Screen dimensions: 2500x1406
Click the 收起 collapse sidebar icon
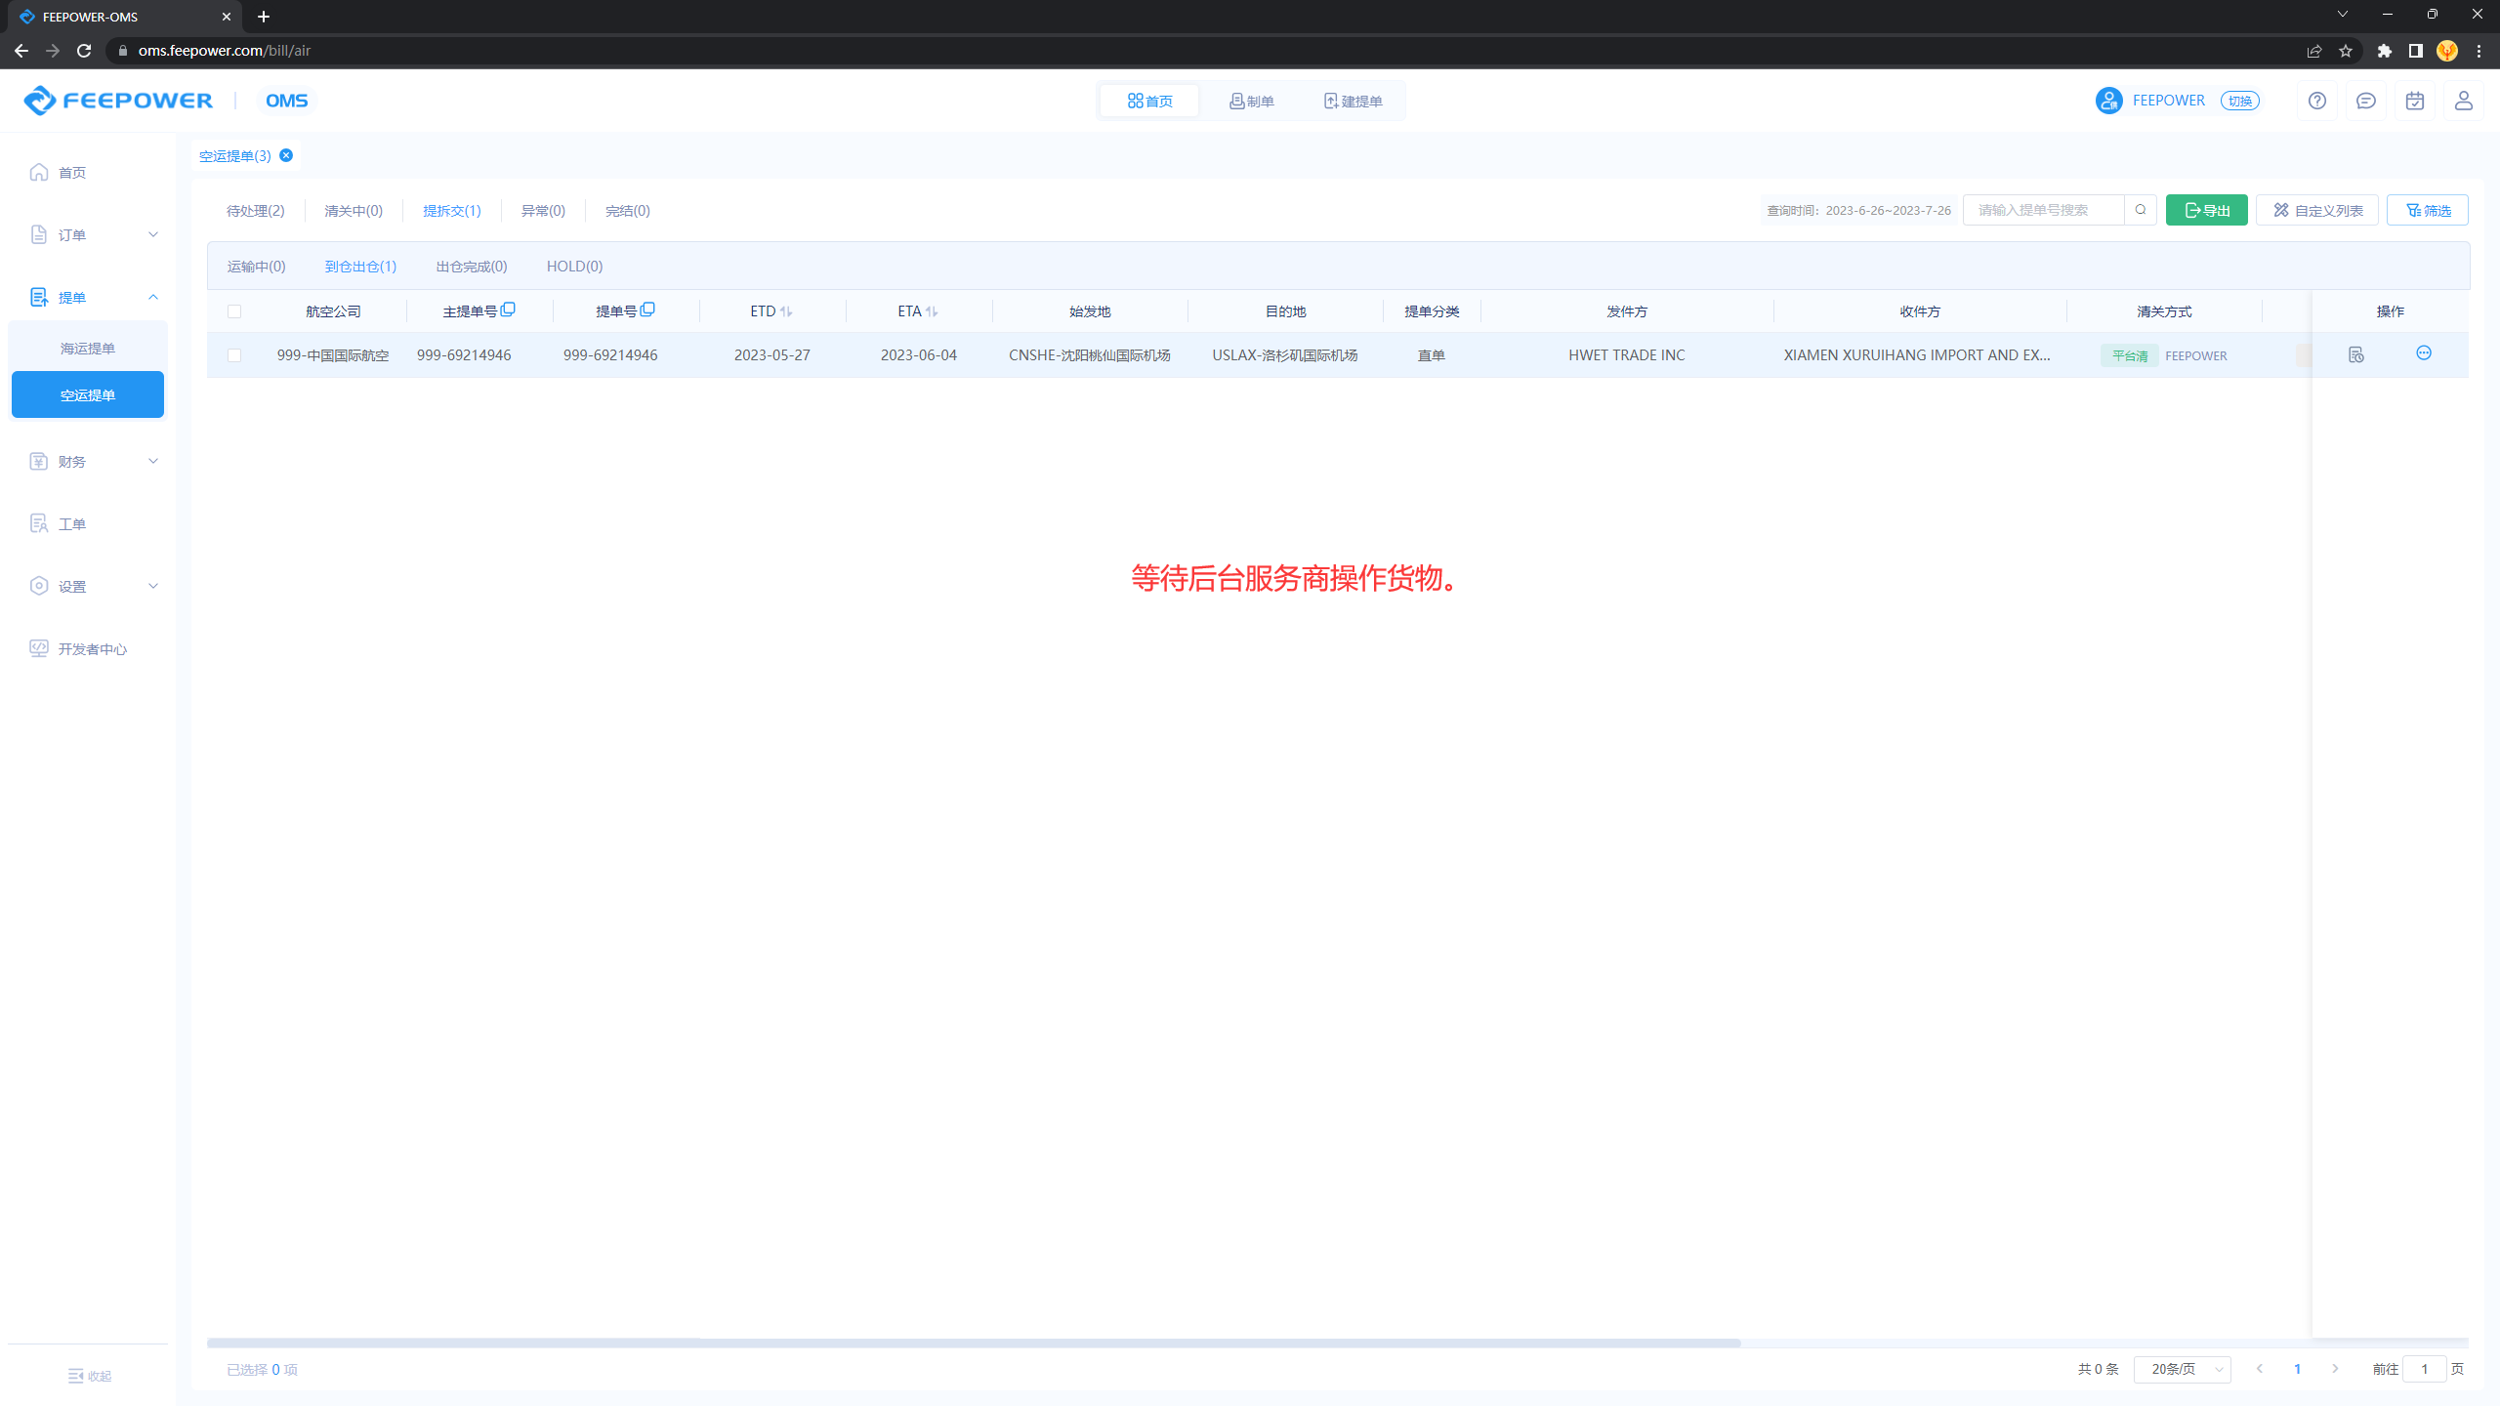(x=76, y=1376)
